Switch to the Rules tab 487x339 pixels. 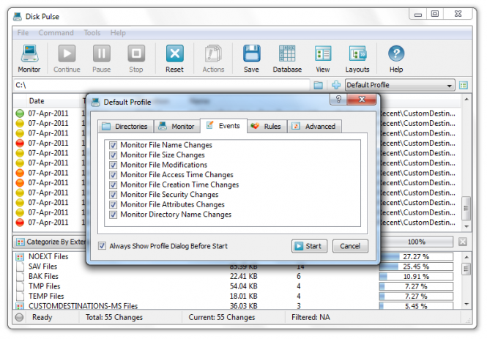coord(267,127)
